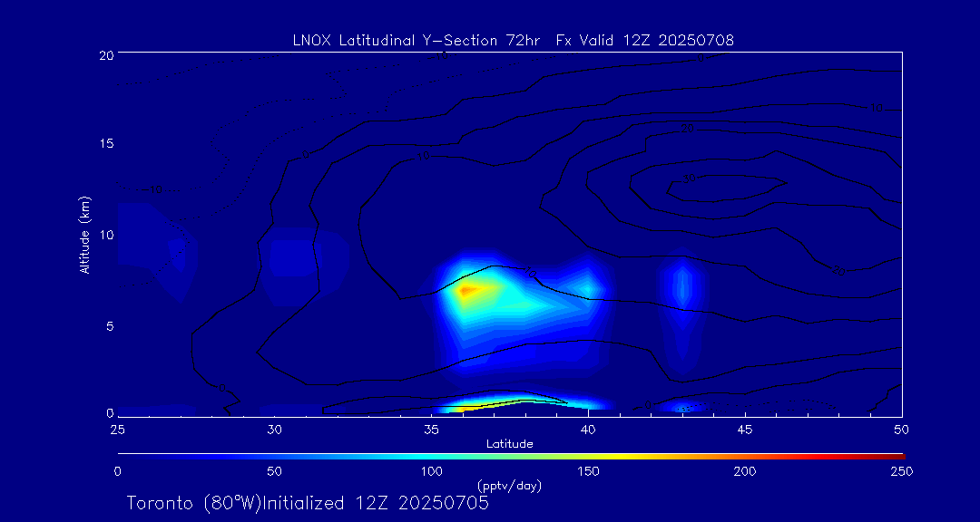Click the colorbar scale label "150"

(x=589, y=471)
